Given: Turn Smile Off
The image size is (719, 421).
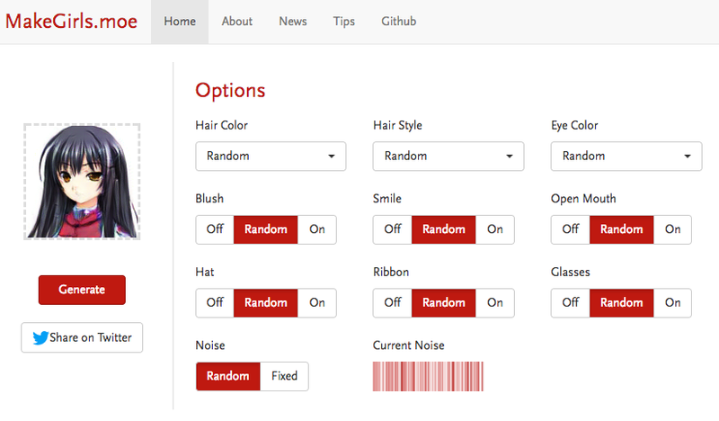Looking at the screenshot, I should pyautogui.click(x=393, y=229).
